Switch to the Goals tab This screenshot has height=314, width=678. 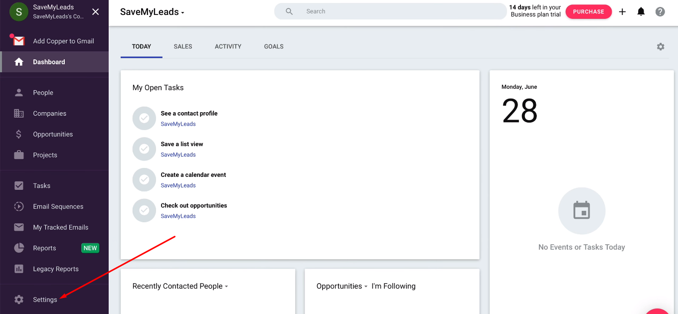tap(274, 46)
